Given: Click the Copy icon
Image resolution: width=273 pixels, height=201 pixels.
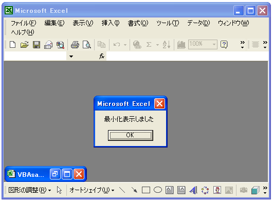Looking at the screenshot, I should 101,45.
